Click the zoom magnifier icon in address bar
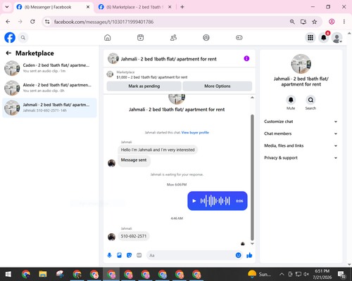 (x=292, y=22)
